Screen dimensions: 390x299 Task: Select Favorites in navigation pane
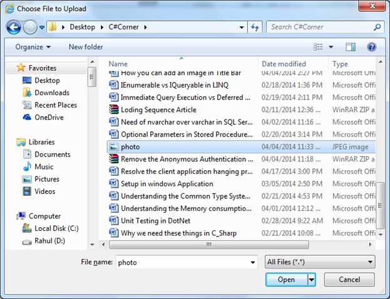[x=43, y=68]
